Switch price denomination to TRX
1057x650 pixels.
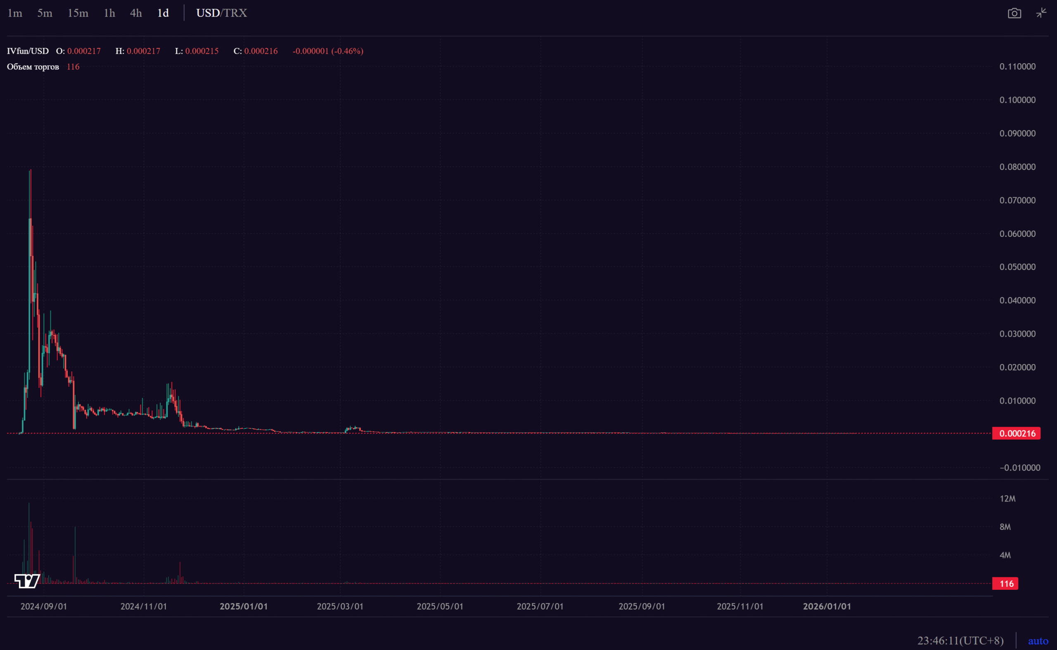click(235, 13)
